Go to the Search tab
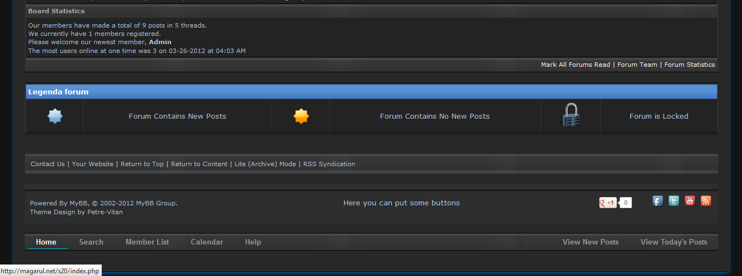 (91, 242)
